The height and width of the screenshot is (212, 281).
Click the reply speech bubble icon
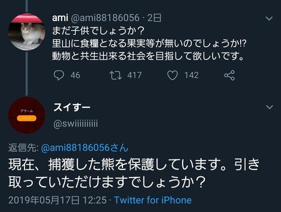(x=59, y=75)
